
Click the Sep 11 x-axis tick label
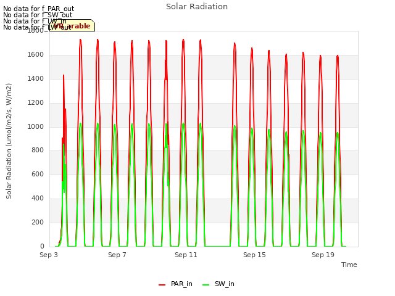[186, 255]
